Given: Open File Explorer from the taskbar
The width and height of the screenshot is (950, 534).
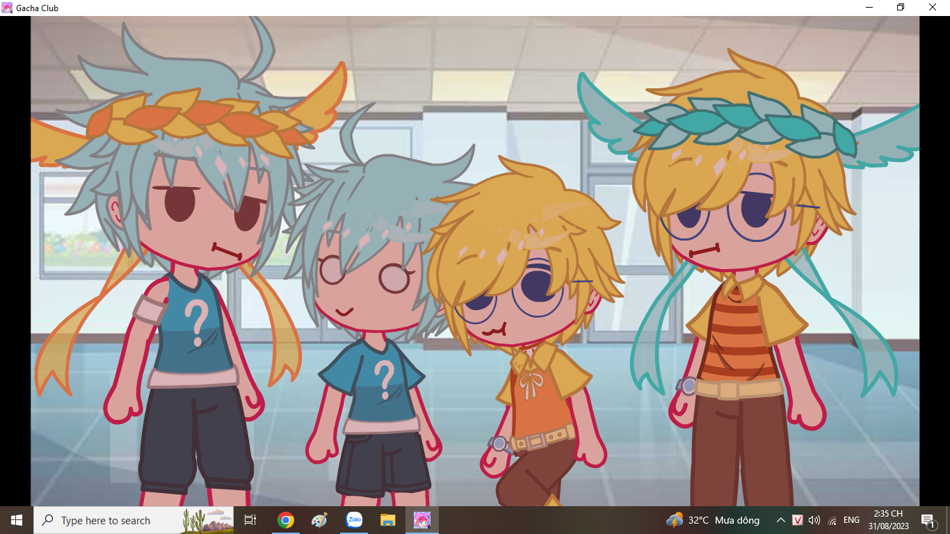Looking at the screenshot, I should [388, 520].
